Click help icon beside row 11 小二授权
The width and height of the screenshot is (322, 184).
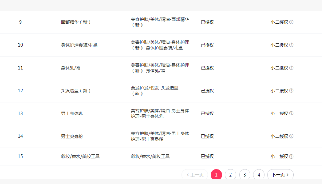pyautogui.click(x=291, y=68)
